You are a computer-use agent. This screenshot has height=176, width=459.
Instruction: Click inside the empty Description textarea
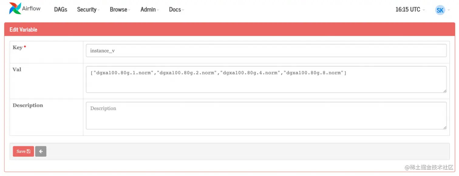[x=266, y=115]
